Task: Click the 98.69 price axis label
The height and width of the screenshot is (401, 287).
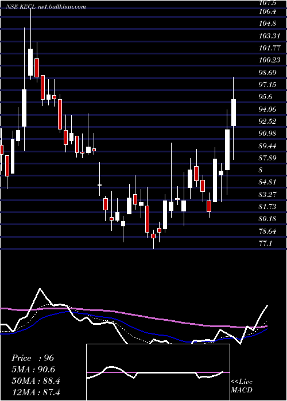Action: point(267,73)
